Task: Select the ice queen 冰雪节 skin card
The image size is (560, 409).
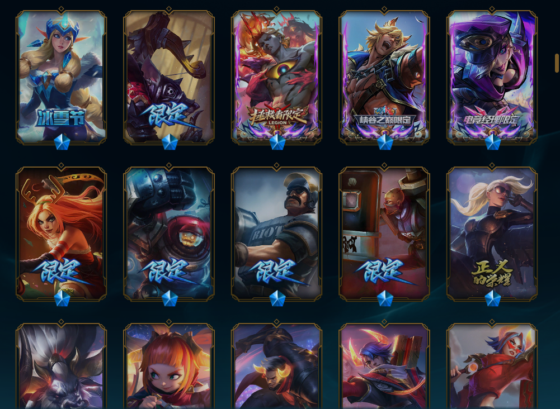Action: tap(61, 77)
